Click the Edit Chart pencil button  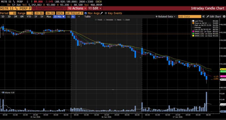(214, 16)
